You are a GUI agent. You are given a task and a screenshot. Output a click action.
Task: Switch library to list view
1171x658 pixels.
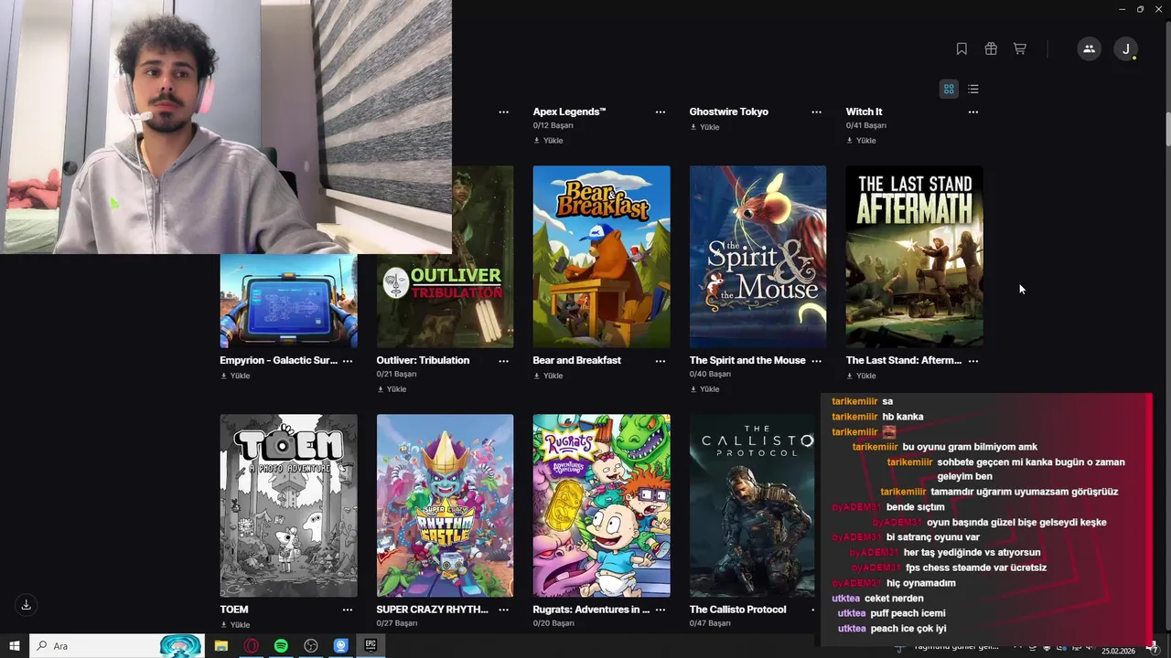972,89
